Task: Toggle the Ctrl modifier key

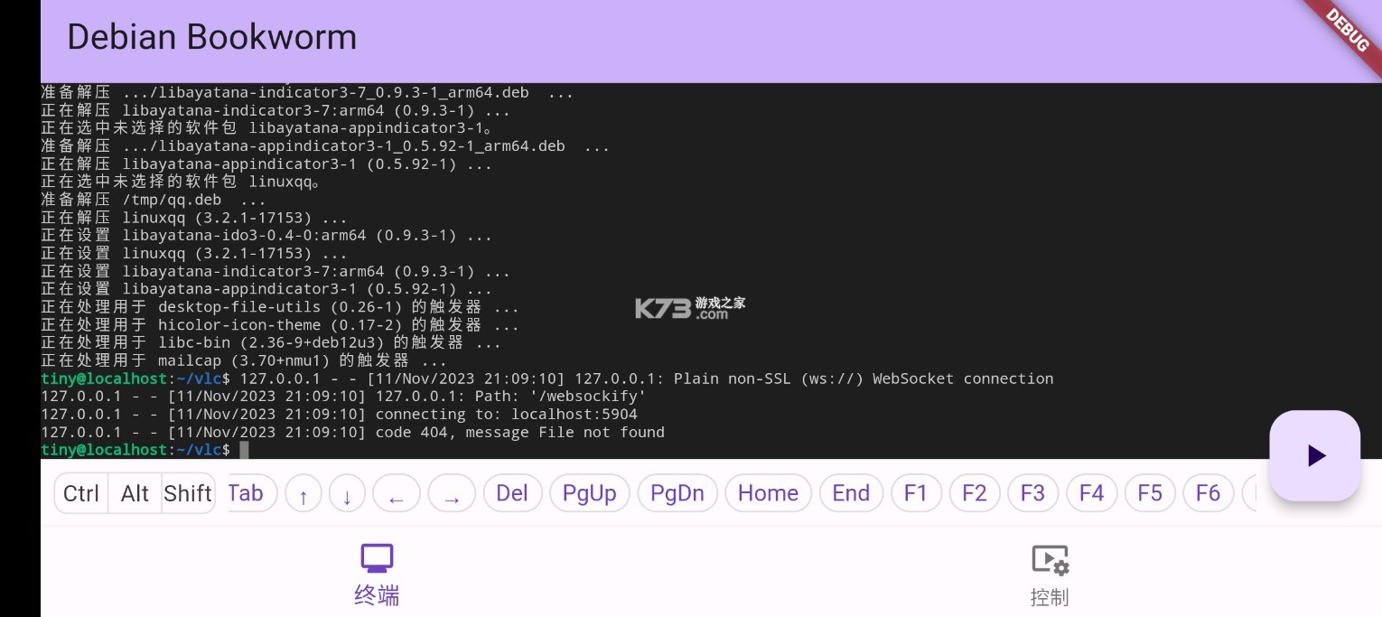Action: [x=81, y=493]
